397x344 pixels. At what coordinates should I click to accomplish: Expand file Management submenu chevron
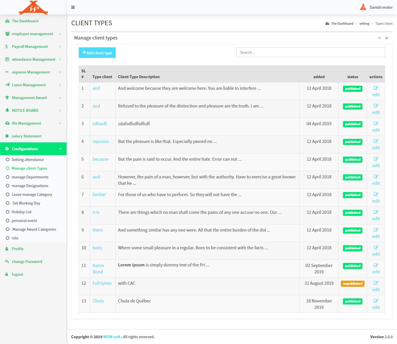pyautogui.click(x=60, y=123)
